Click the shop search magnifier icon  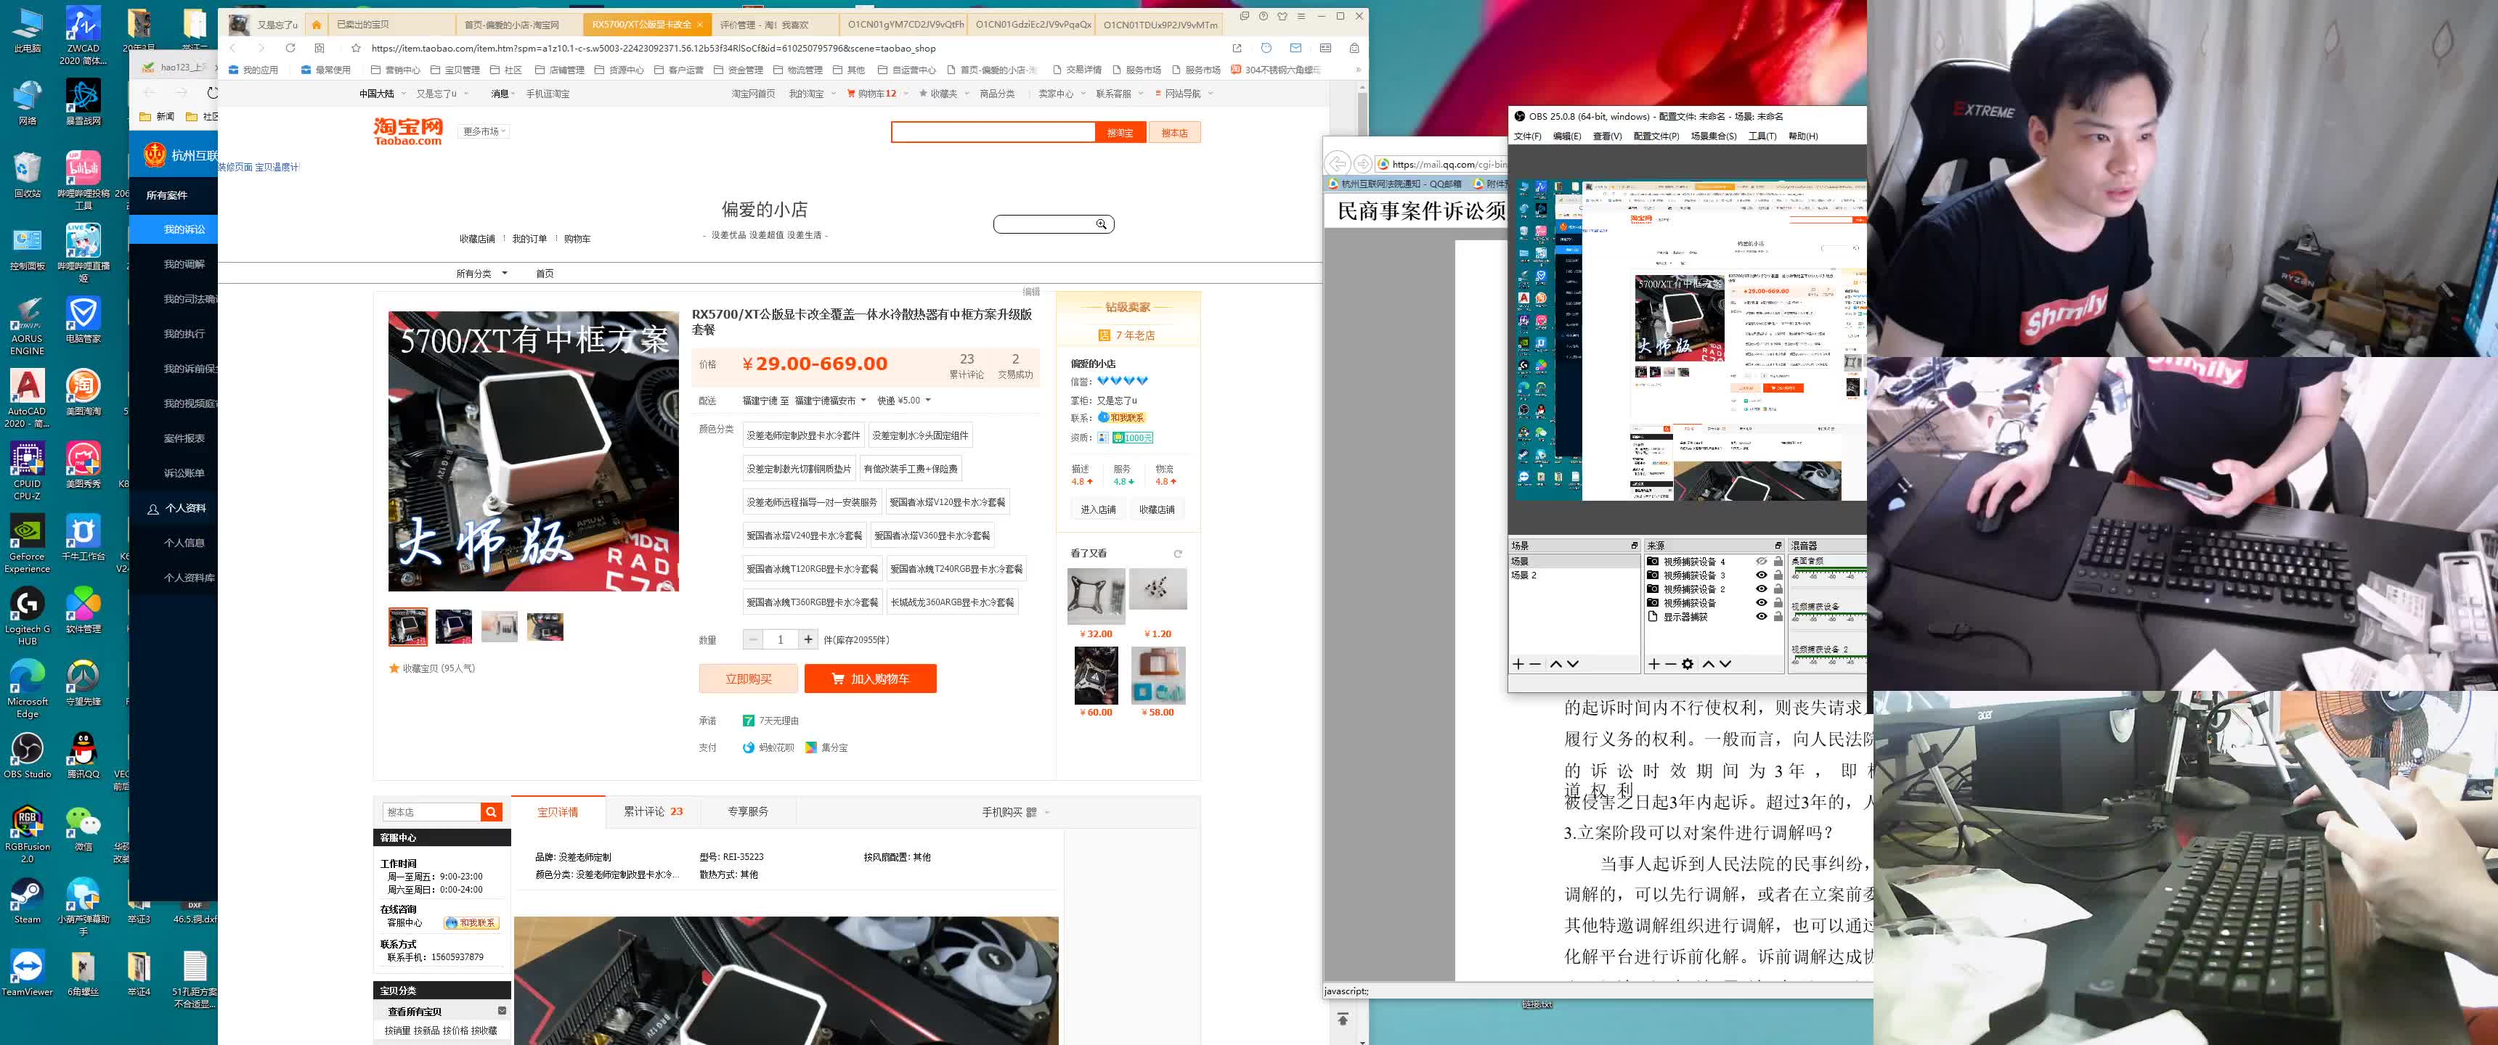point(1101,224)
